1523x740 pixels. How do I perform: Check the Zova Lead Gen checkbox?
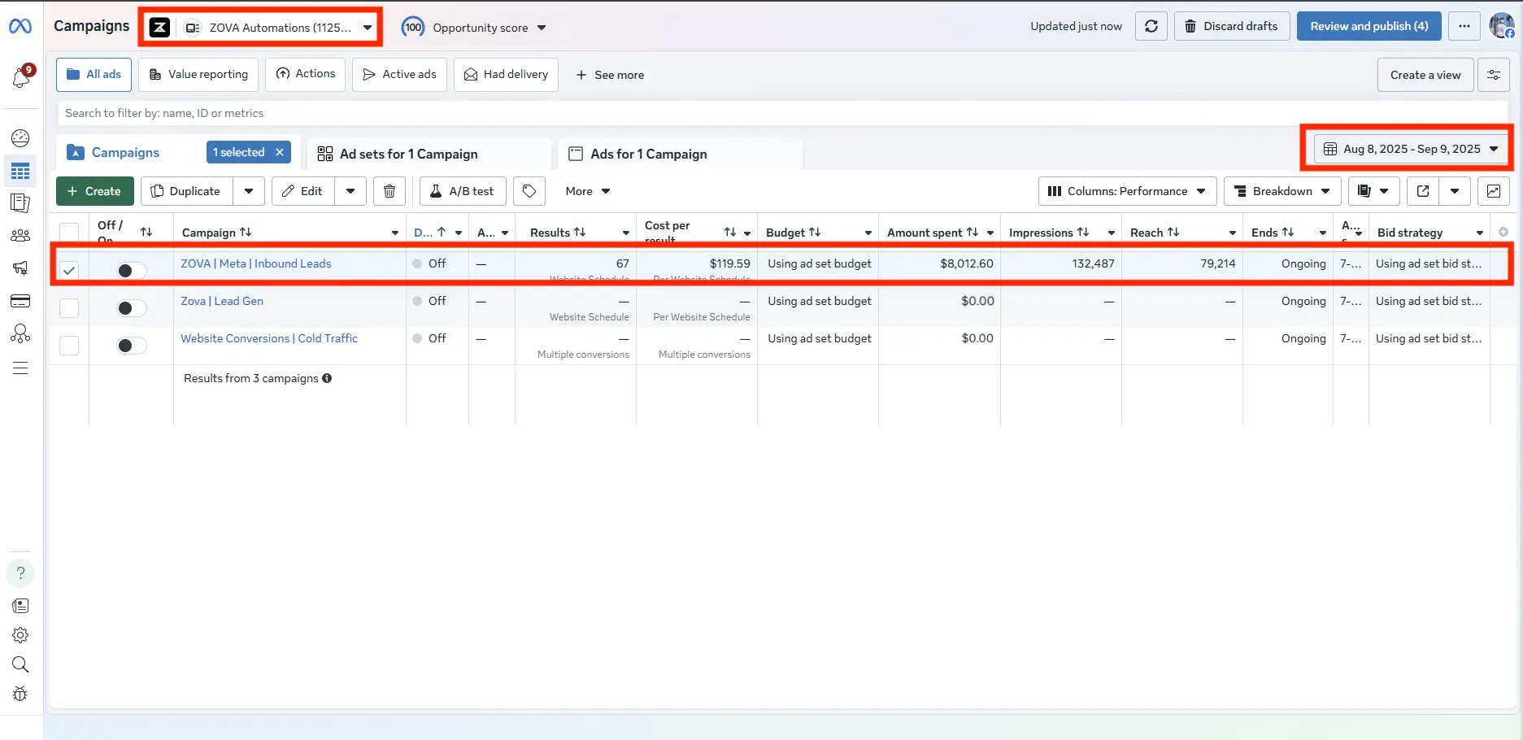point(69,308)
